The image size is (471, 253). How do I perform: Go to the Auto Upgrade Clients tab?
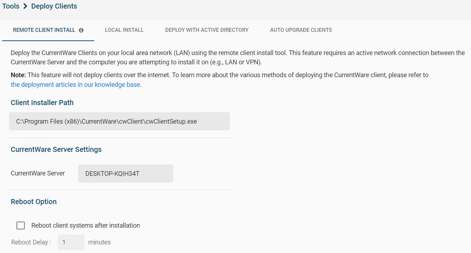(x=301, y=30)
